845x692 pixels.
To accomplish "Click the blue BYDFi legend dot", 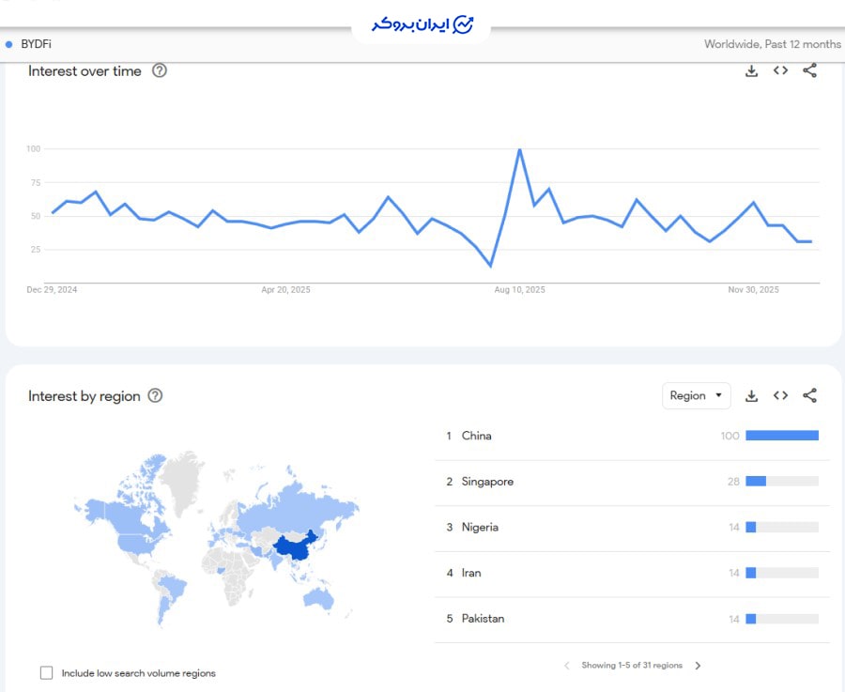I will (8, 44).
